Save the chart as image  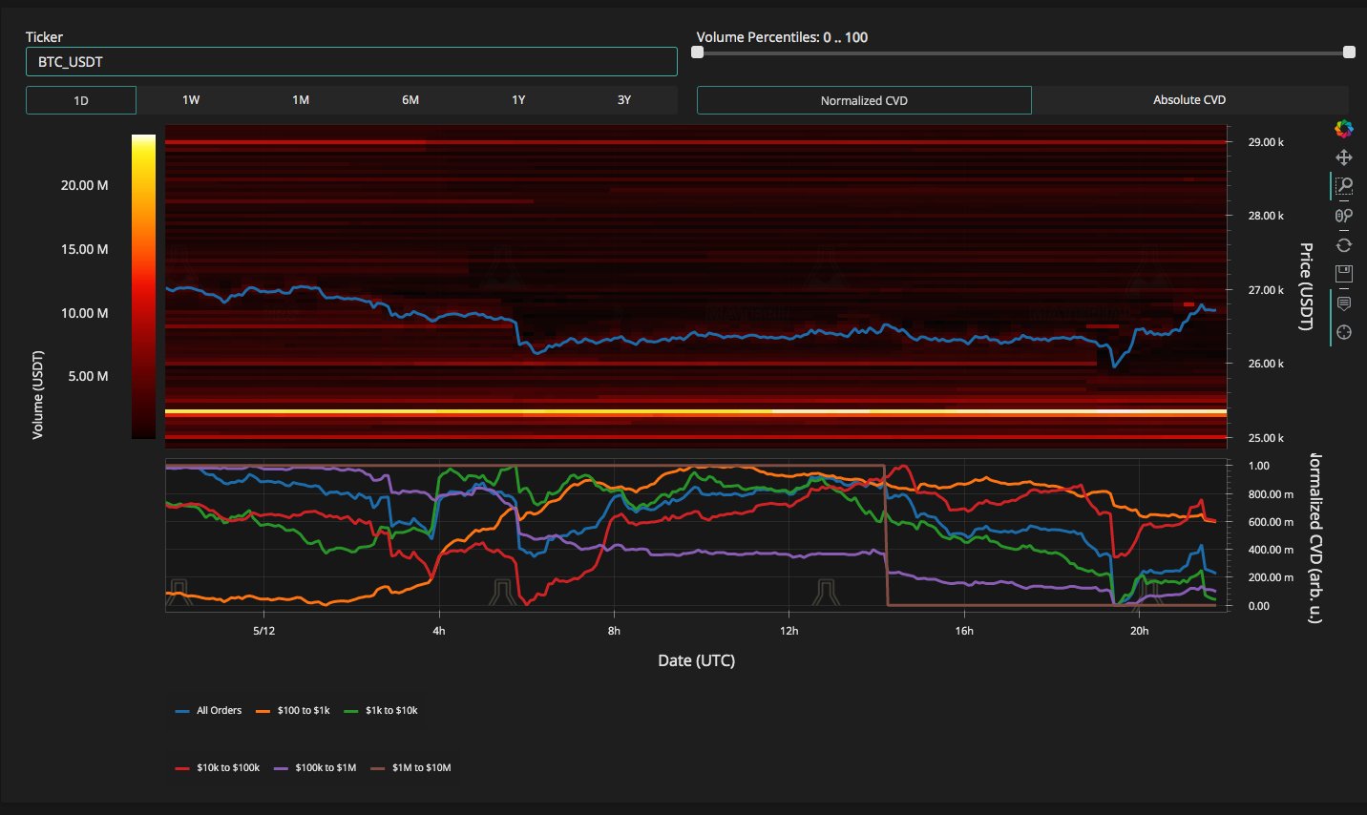pos(1344,274)
